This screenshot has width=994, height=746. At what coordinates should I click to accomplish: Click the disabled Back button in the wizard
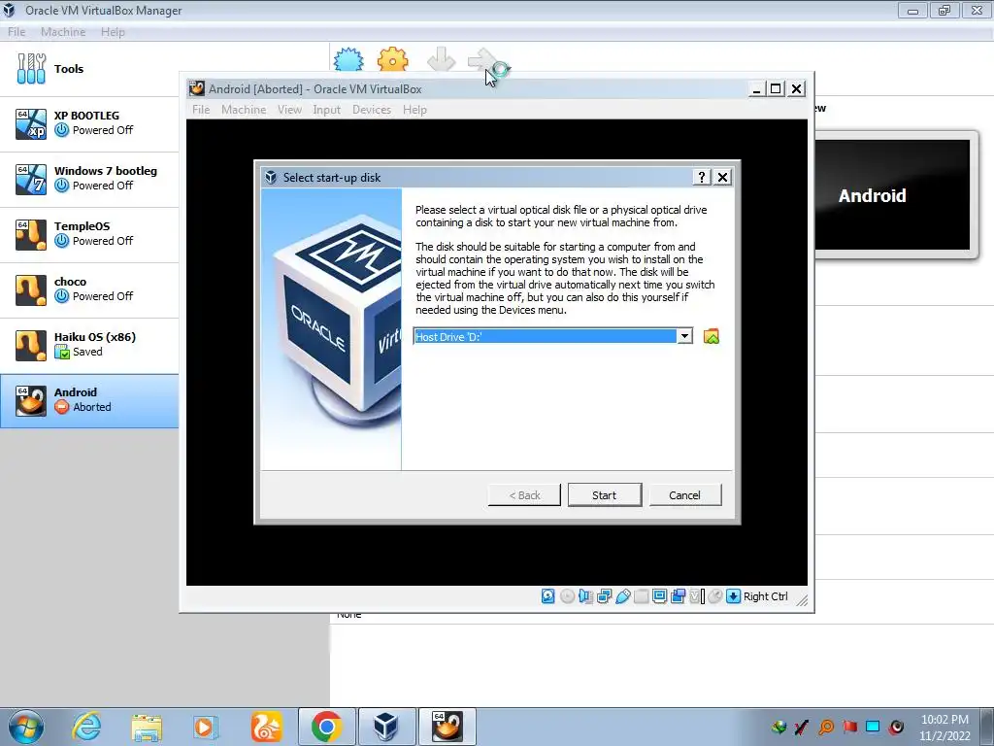[524, 494]
